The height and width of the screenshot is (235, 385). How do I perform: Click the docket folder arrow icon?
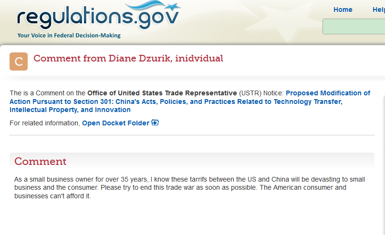click(x=155, y=123)
